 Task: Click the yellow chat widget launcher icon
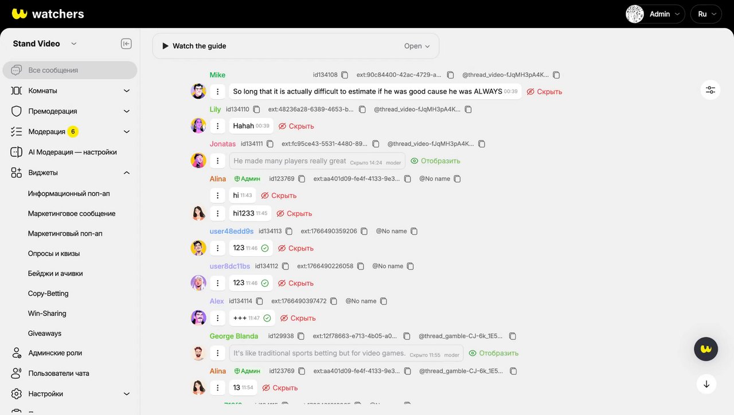706,349
